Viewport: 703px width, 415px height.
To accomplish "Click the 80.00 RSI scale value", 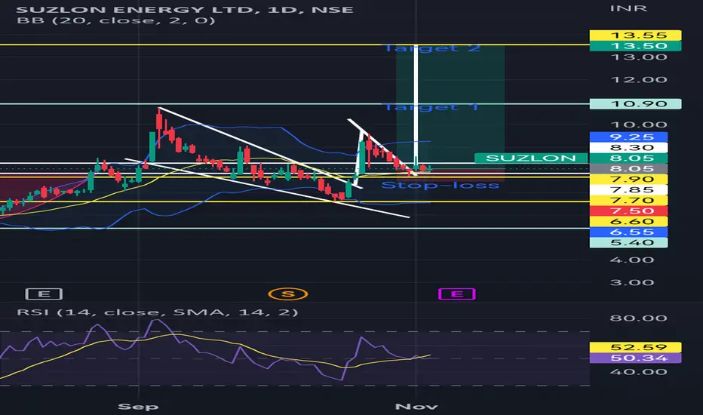I will (x=638, y=318).
